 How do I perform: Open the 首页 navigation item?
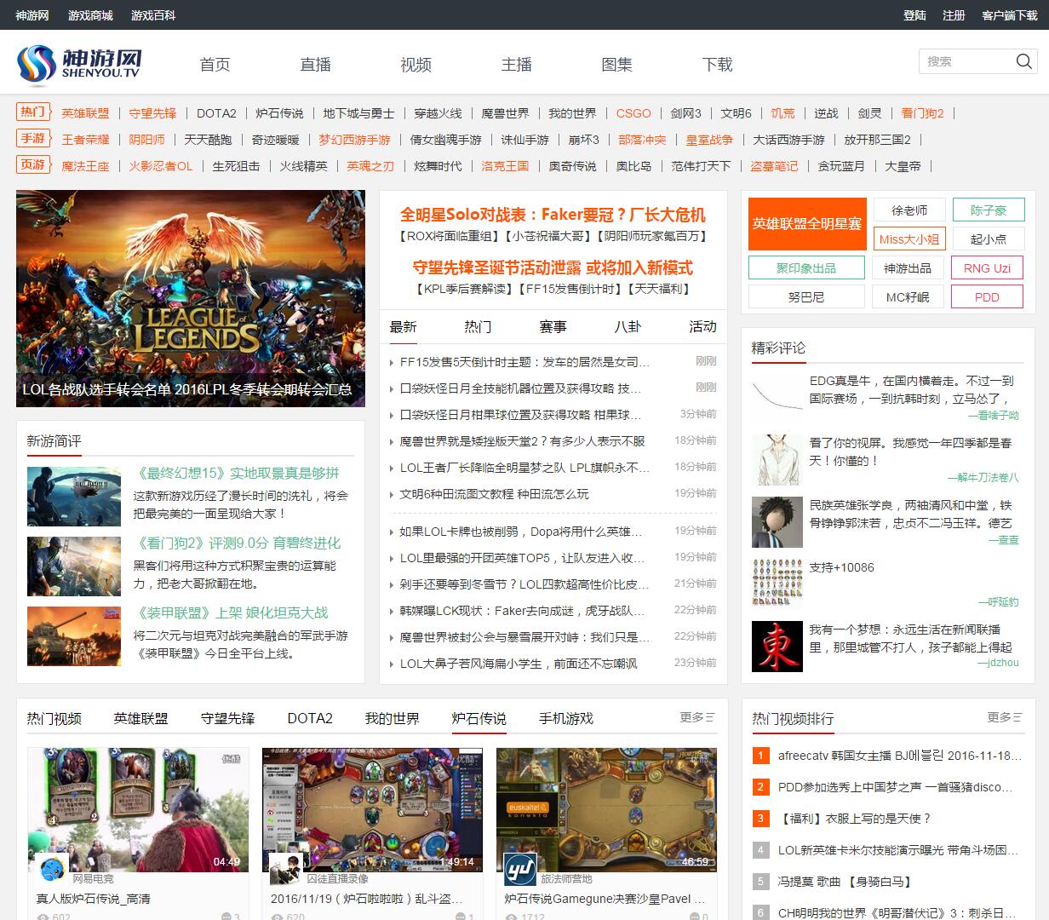(215, 65)
